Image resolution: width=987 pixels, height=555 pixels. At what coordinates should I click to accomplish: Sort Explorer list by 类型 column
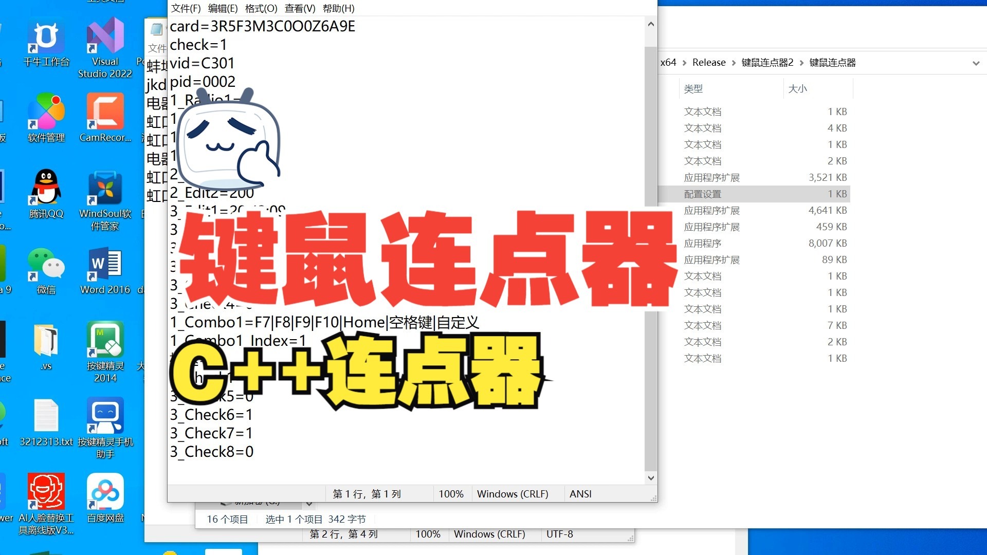point(731,88)
